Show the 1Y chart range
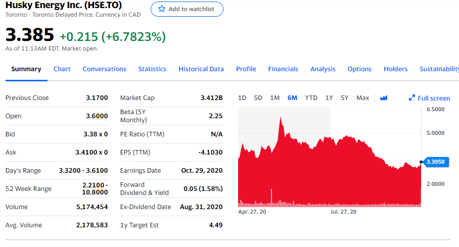The height and width of the screenshot is (247, 459). point(329,98)
